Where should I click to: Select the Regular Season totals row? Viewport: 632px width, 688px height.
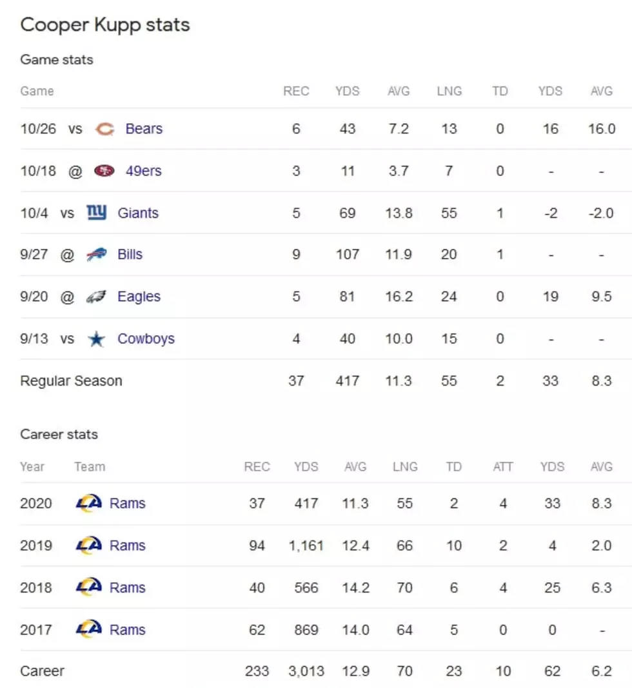tap(326, 380)
